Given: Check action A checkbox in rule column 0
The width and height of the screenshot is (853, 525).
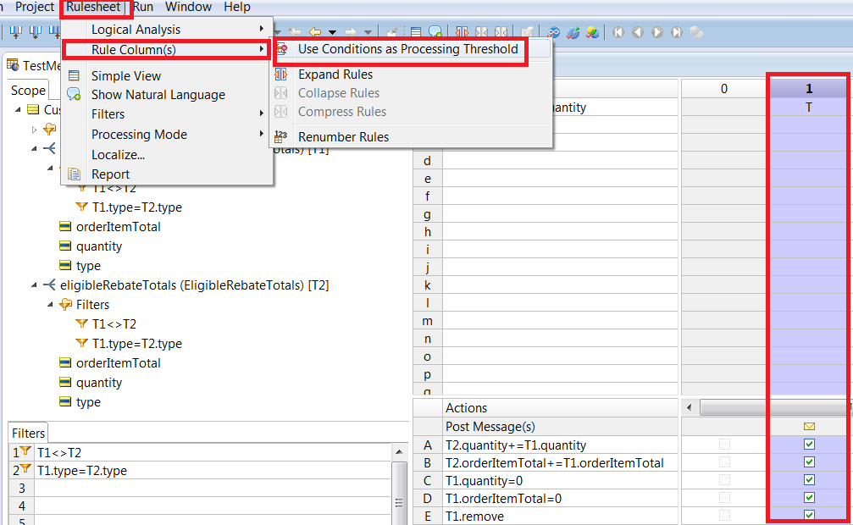Looking at the screenshot, I should coord(724,445).
